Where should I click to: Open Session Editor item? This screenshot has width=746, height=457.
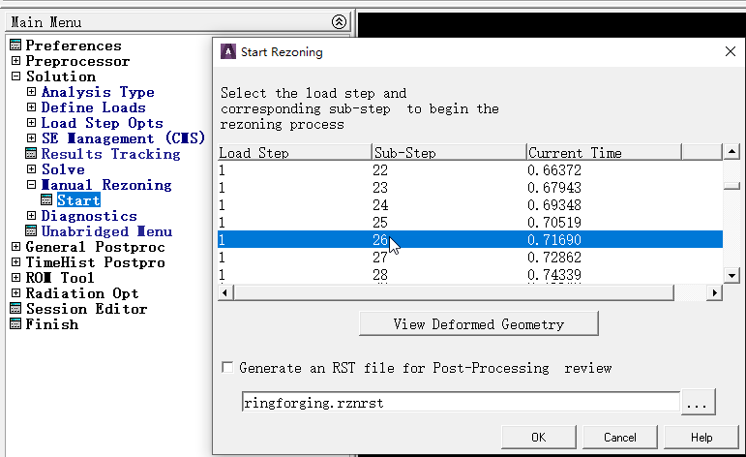86,309
